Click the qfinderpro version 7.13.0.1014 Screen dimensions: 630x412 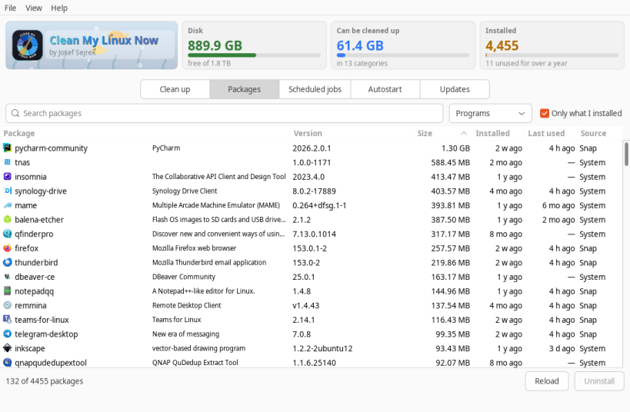point(314,234)
